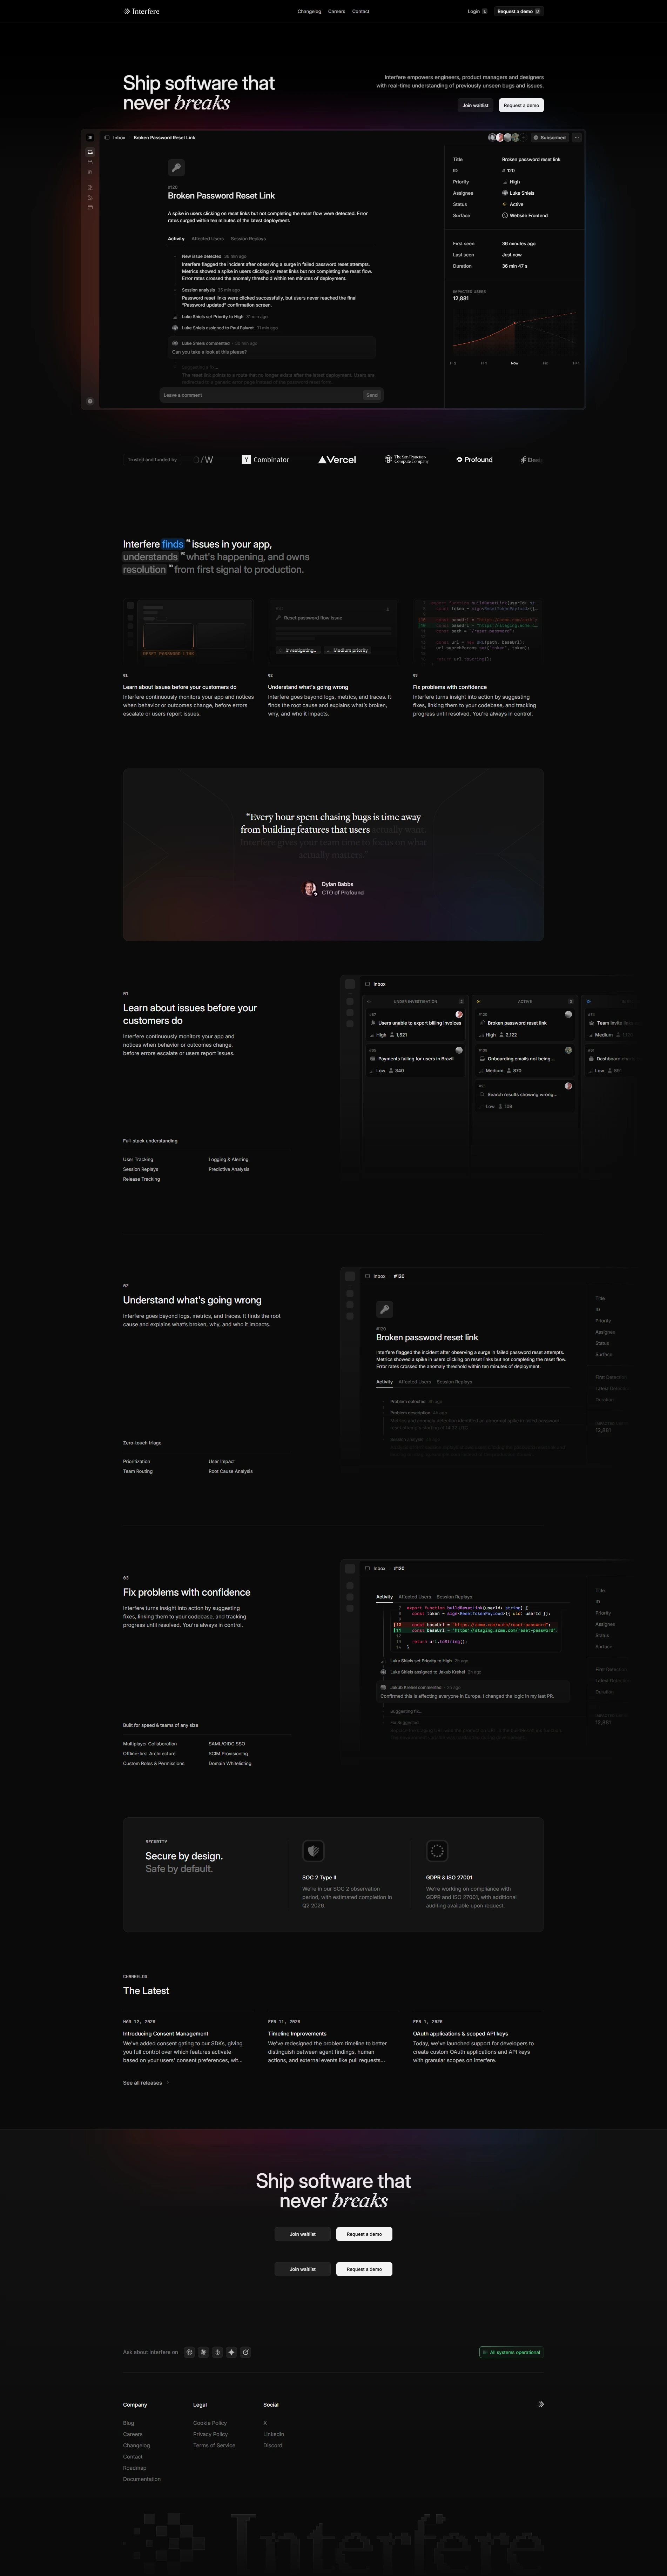Click the Profound logo

(x=474, y=460)
